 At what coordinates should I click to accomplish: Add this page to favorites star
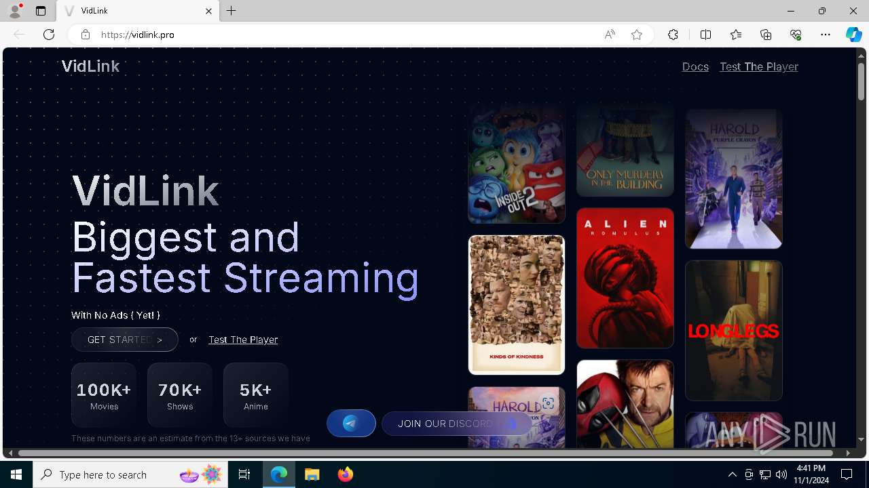(x=637, y=35)
